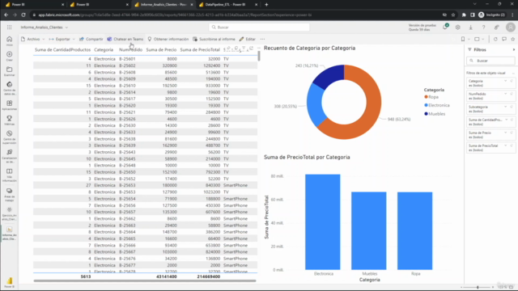
Task: Open Centro de supervisión in sidebar
Action: 9,137
